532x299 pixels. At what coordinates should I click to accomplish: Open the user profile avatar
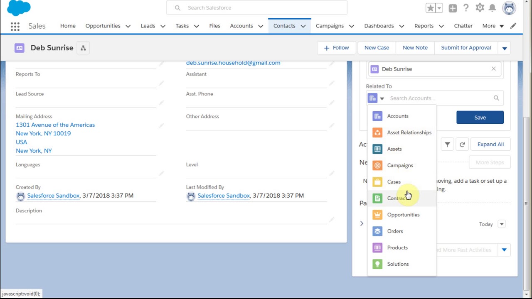coord(509,8)
